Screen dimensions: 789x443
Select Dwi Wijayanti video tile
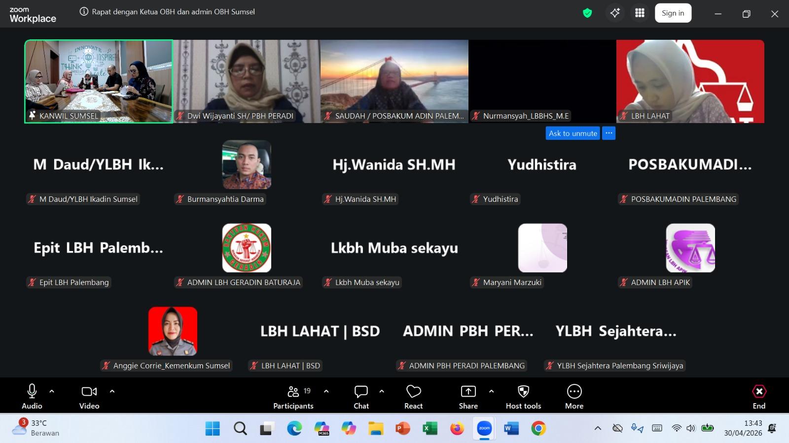point(247,81)
